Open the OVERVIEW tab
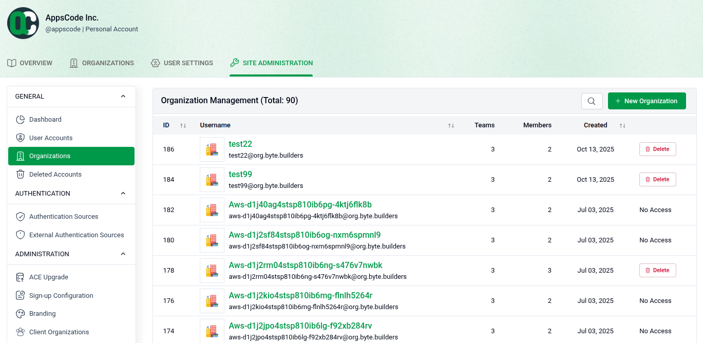 (x=30, y=63)
